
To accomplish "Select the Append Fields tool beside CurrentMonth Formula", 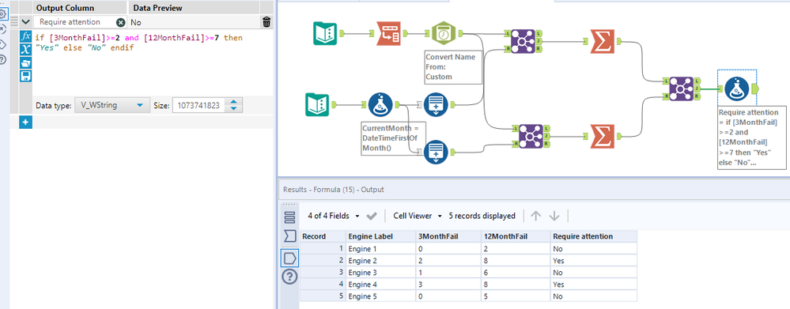I will [x=437, y=104].
